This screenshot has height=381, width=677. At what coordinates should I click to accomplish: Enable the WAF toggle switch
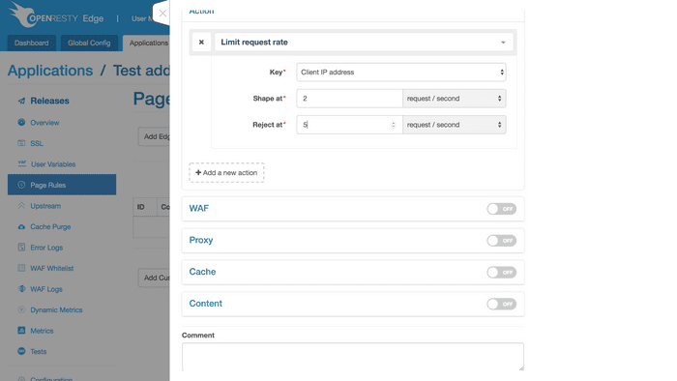pos(501,209)
